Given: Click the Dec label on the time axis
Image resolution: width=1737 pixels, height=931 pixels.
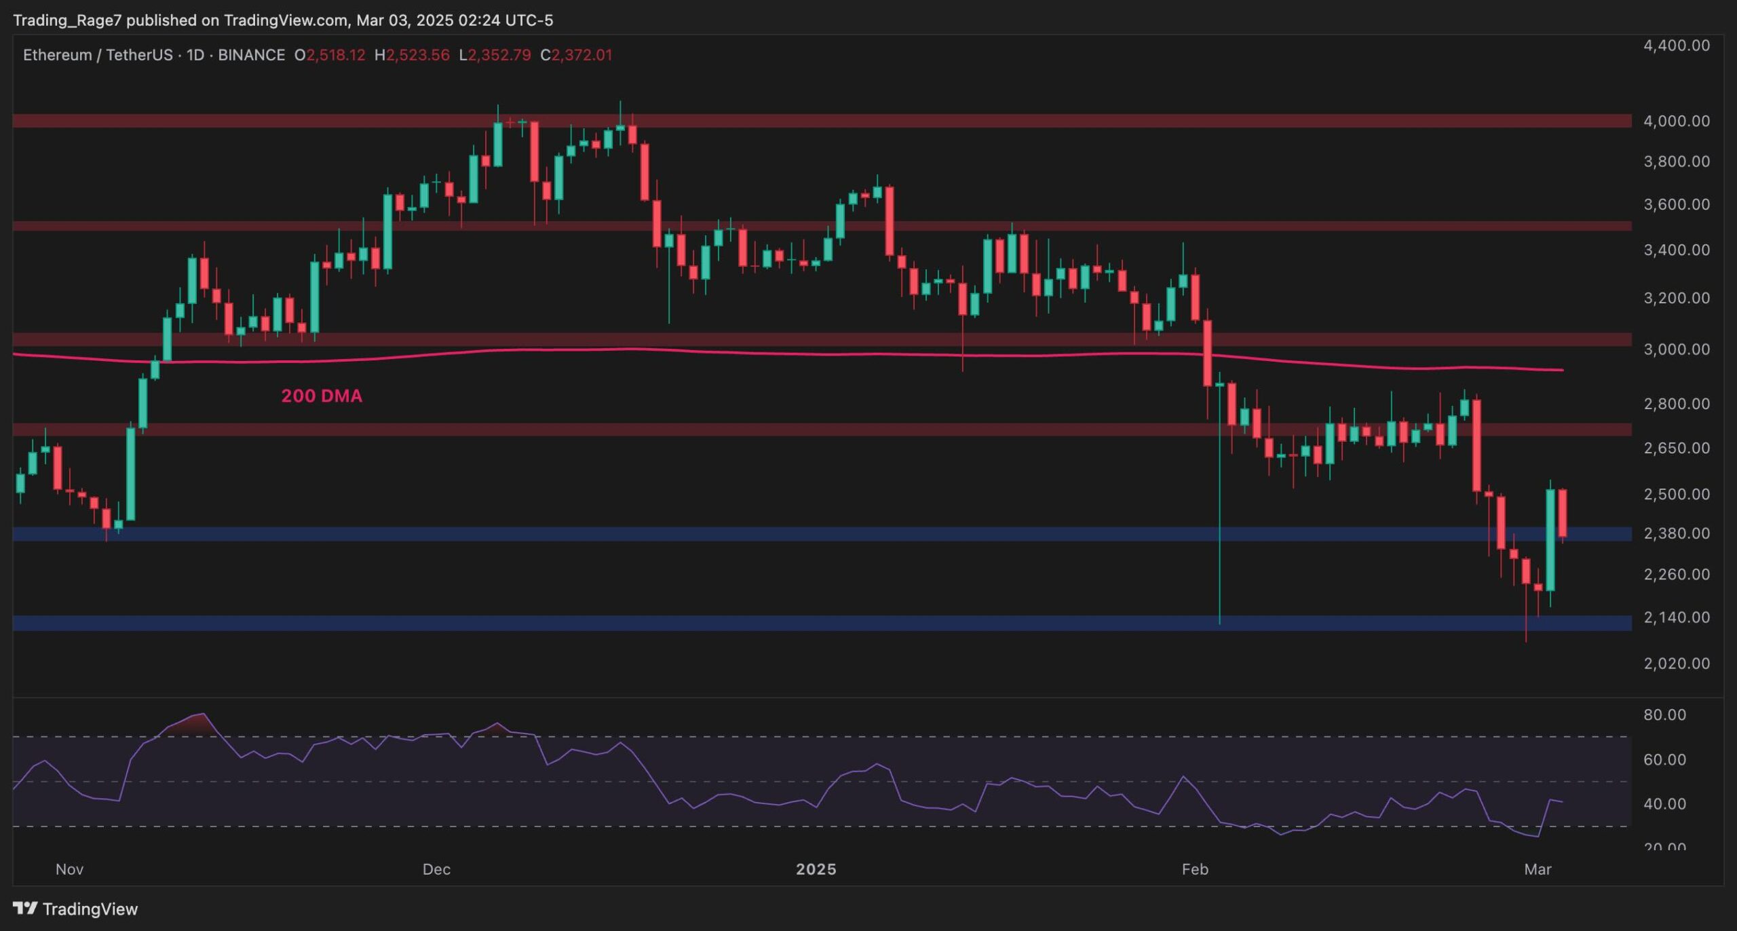Looking at the screenshot, I should [436, 869].
